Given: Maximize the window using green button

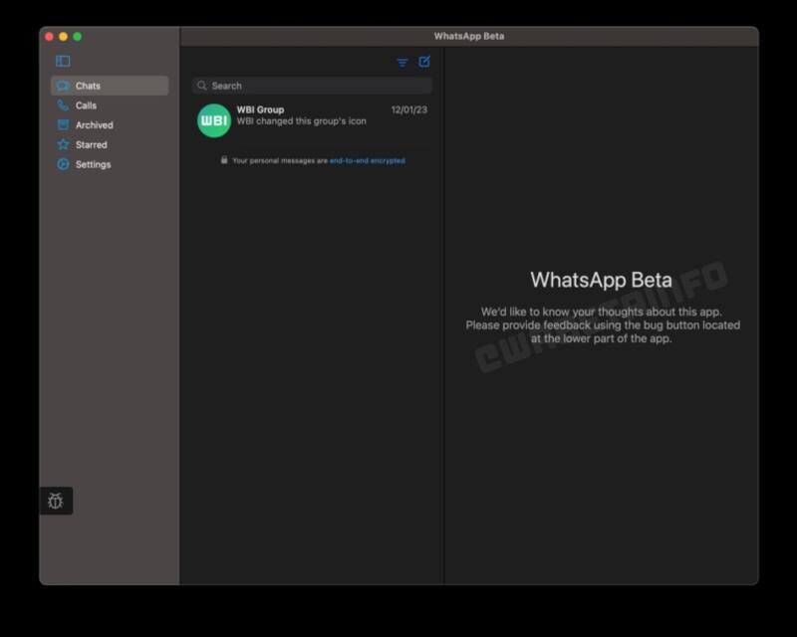Looking at the screenshot, I should point(78,37).
